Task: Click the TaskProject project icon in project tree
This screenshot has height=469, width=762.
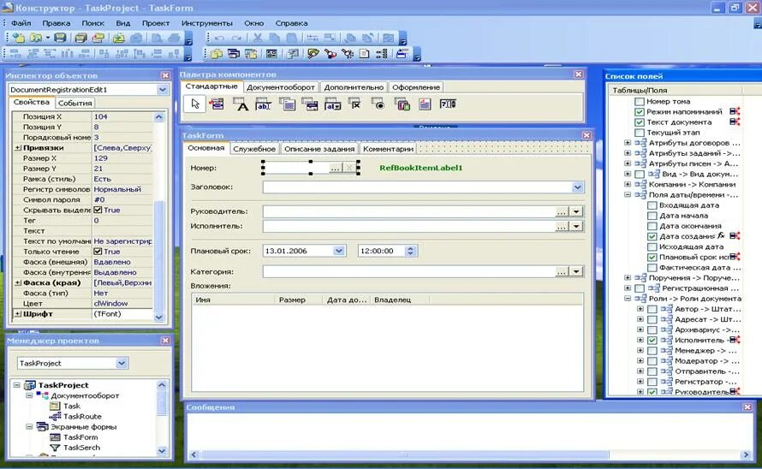Action: 30,385
